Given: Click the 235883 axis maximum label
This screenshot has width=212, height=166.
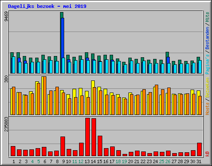Looking at the screenshot, I should (x=6, y=124).
